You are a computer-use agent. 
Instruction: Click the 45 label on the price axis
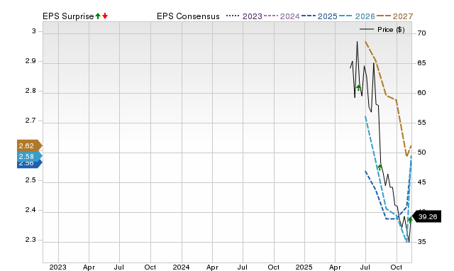[x=421, y=182]
